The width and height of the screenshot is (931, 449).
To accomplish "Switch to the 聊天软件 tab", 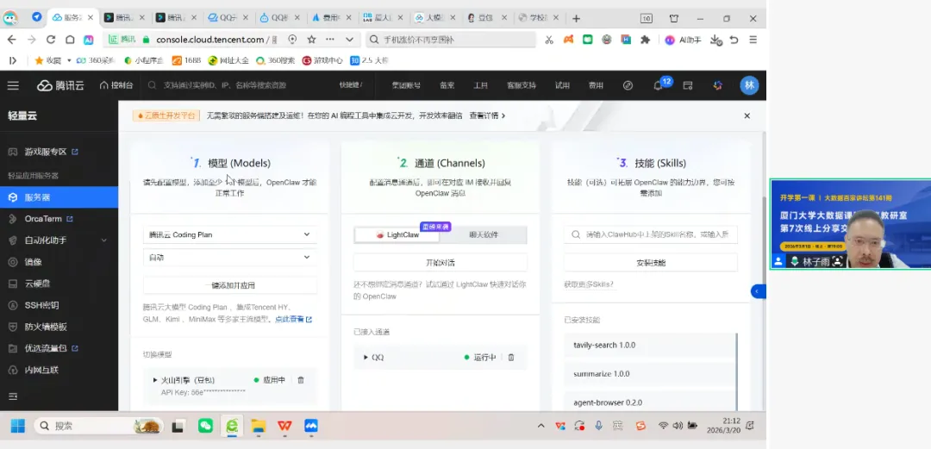I will coord(484,235).
